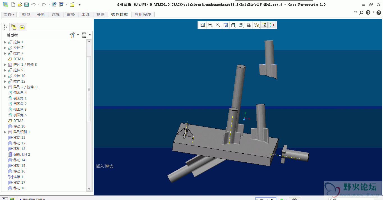Minimize the ribbon with the chevron

coord(356,12)
